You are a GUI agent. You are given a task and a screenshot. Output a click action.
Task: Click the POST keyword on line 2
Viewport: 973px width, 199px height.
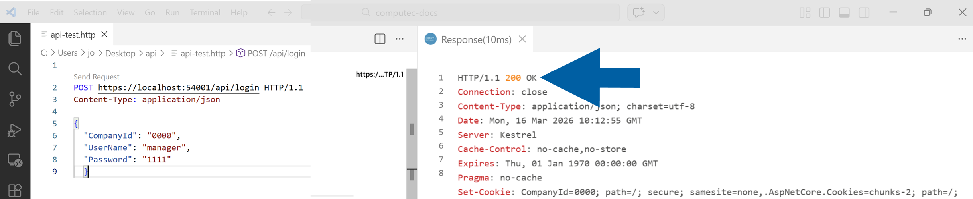(83, 87)
